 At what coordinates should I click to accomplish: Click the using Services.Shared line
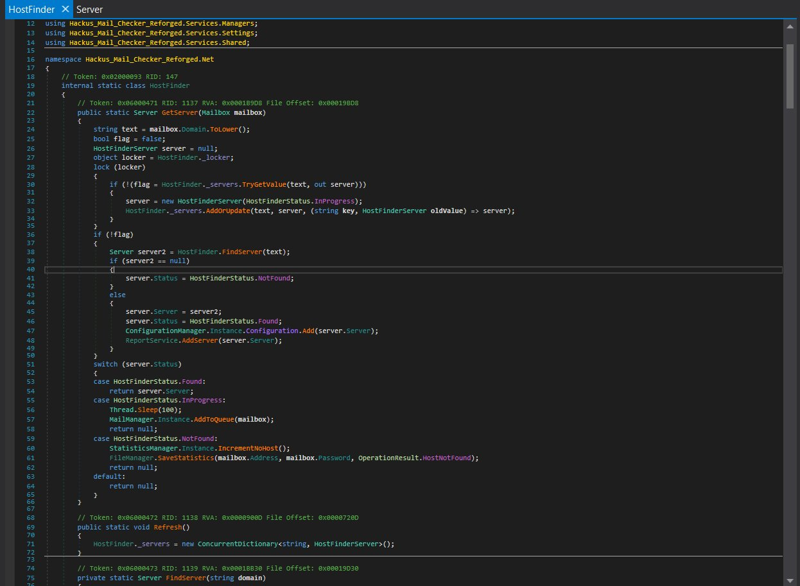148,42
